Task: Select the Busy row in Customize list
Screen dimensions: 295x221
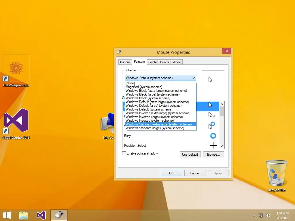Action: pyautogui.click(x=171, y=136)
